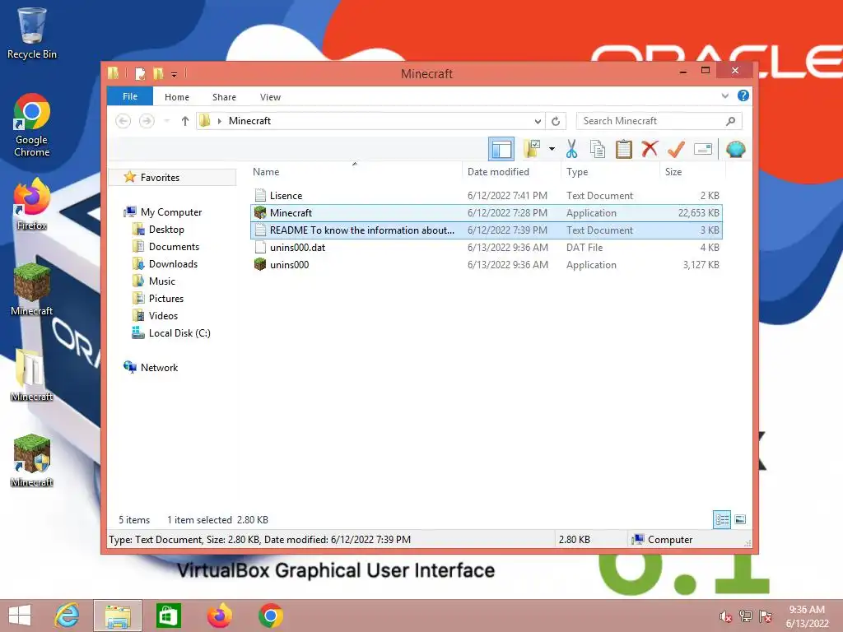Click the clipboard Paste icon

[x=624, y=149]
